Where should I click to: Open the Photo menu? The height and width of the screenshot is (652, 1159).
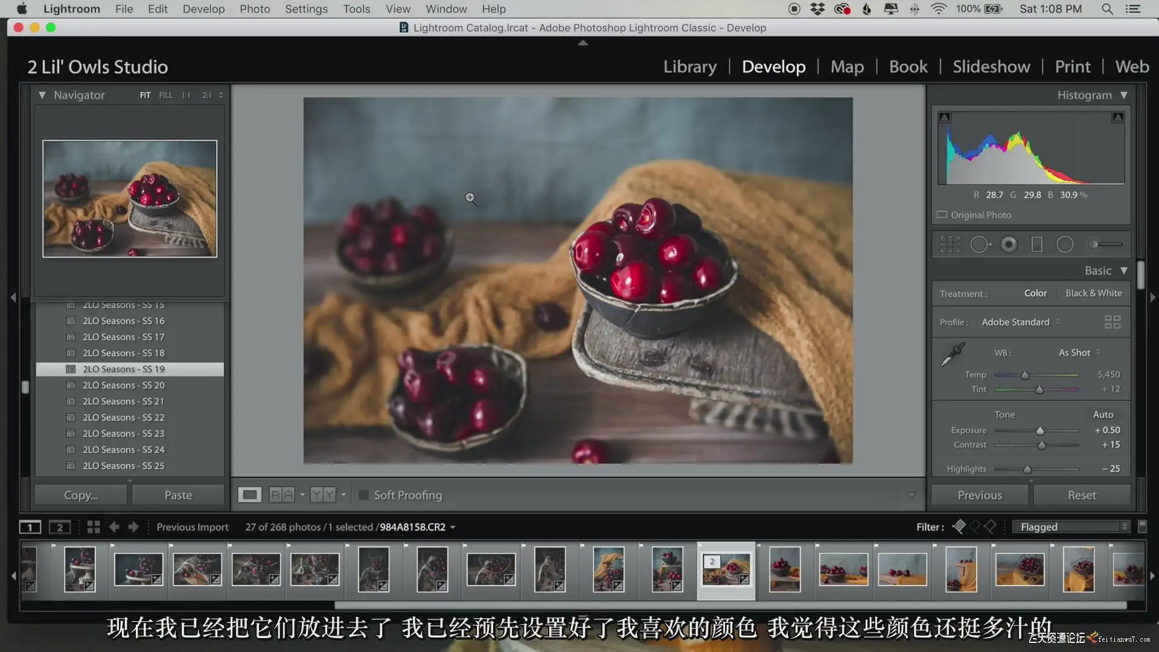pos(254,9)
